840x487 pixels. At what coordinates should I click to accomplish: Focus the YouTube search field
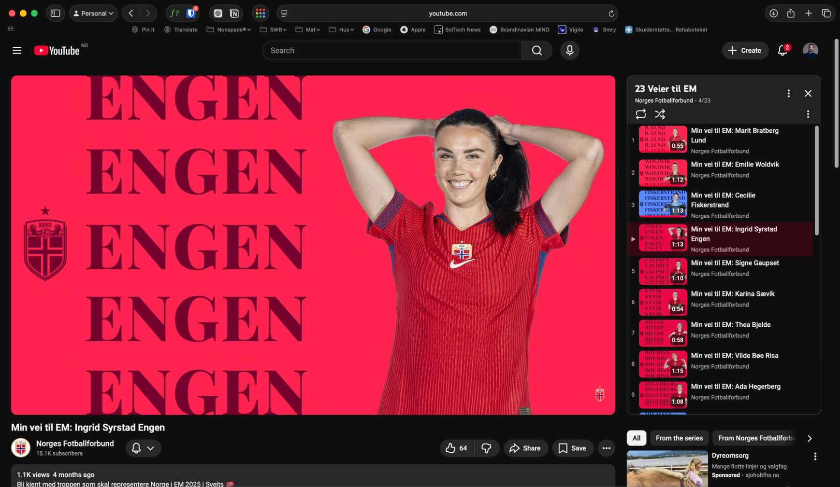tap(392, 51)
